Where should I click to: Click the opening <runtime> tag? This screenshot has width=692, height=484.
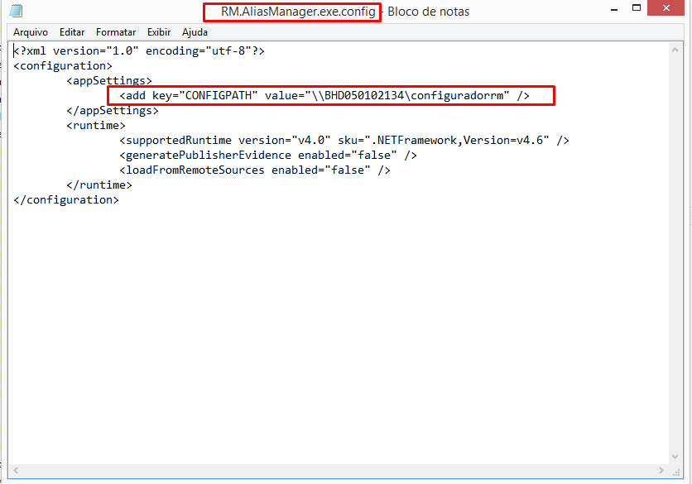(x=96, y=126)
